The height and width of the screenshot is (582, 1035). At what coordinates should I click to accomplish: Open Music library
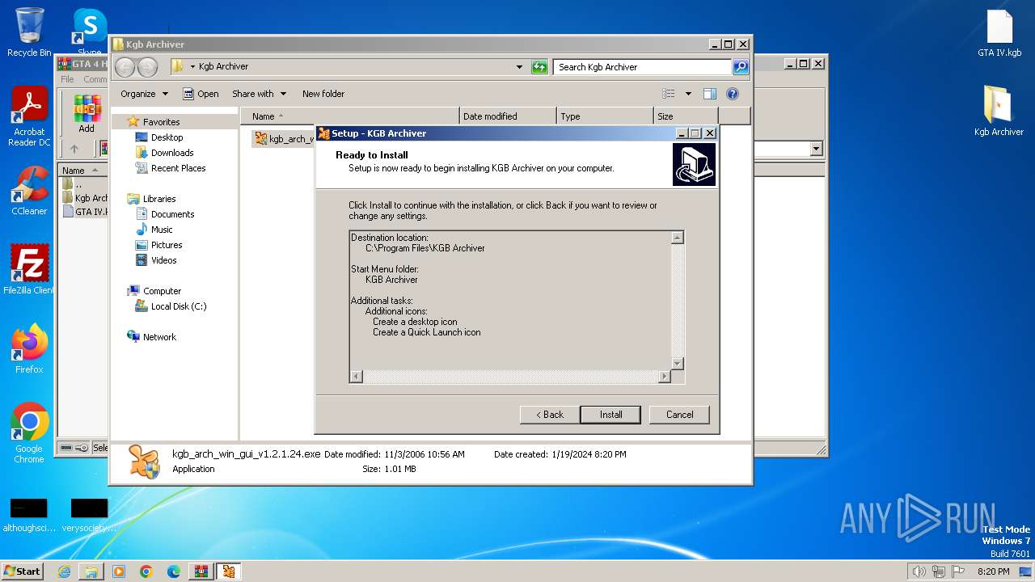pyautogui.click(x=162, y=230)
